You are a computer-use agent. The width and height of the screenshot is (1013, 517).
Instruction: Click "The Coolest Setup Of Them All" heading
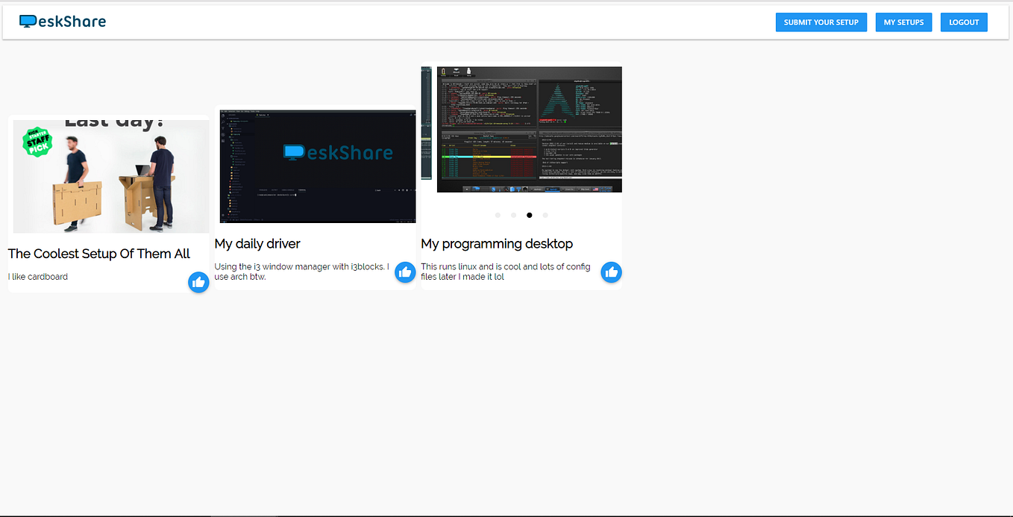click(99, 254)
